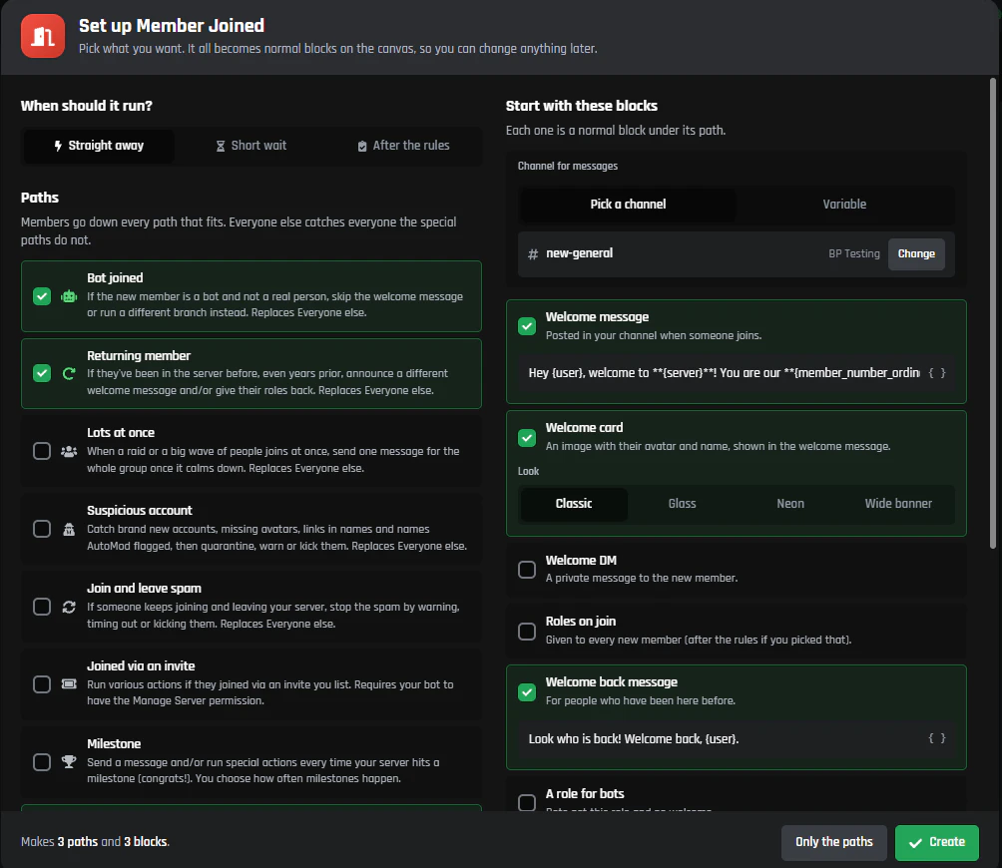
Task: Click the Join and leave spam sync icon
Action: (x=69, y=607)
